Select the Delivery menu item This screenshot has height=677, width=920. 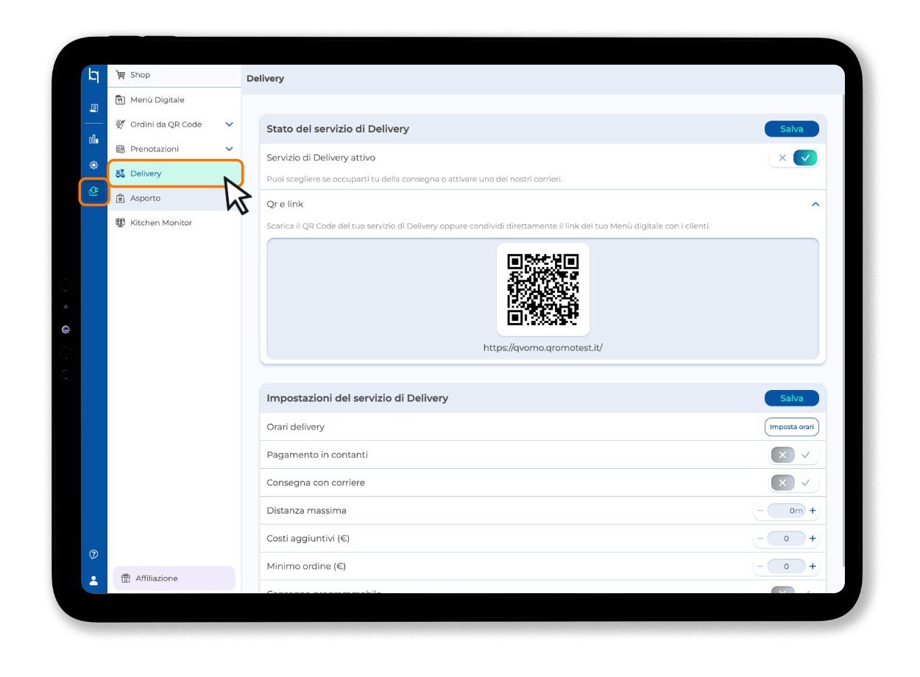pyautogui.click(x=174, y=174)
